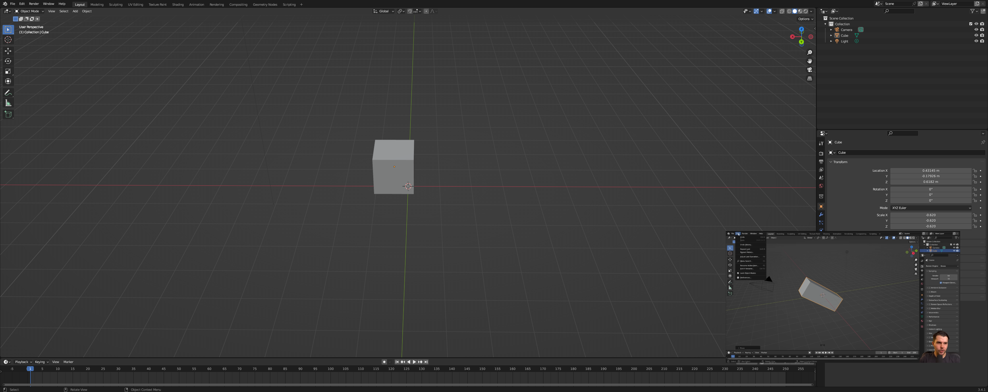Select the Measure tool in sidebar
Image resolution: width=988 pixels, height=392 pixels.
tap(8, 103)
